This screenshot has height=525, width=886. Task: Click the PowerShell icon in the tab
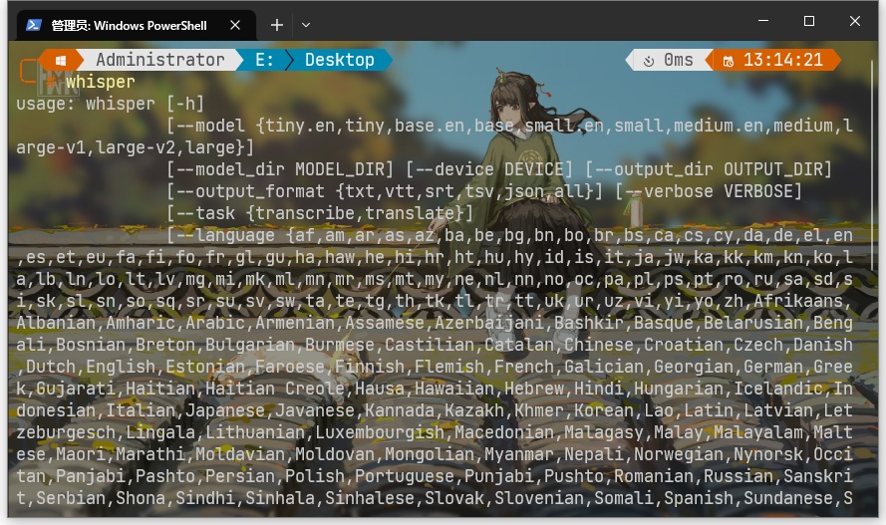(x=33, y=25)
